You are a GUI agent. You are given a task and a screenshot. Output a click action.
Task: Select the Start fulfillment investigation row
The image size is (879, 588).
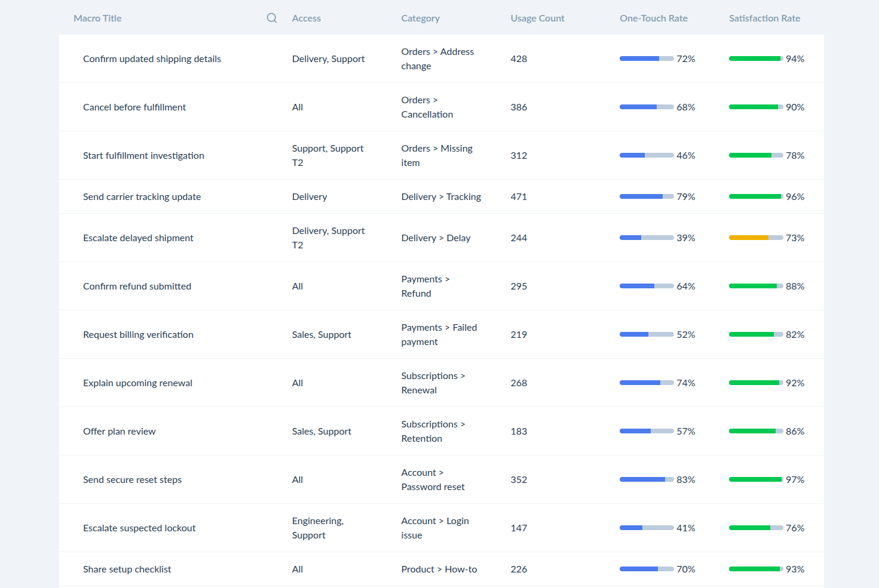point(442,155)
